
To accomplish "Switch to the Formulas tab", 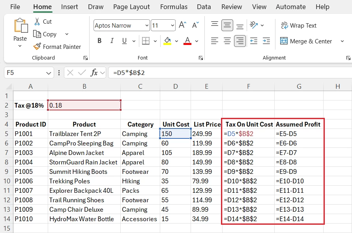I will click(x=174, y=7).
